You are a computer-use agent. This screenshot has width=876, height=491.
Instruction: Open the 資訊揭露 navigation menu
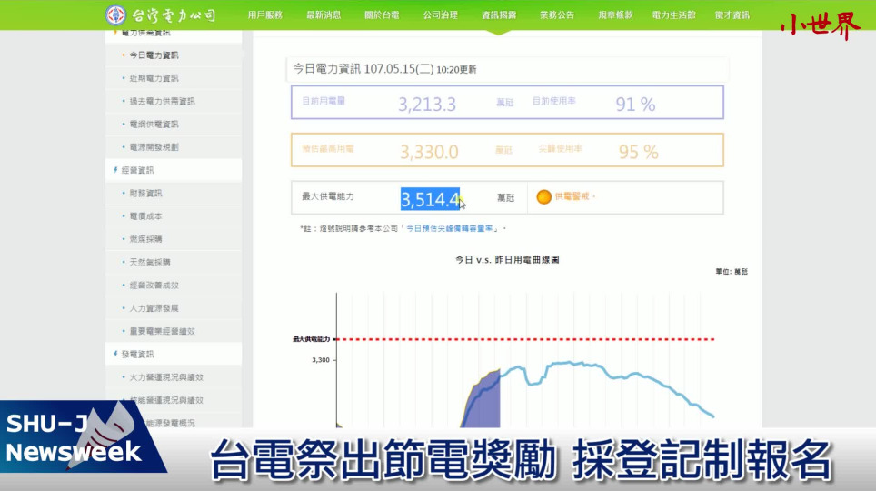click(496, 15)
